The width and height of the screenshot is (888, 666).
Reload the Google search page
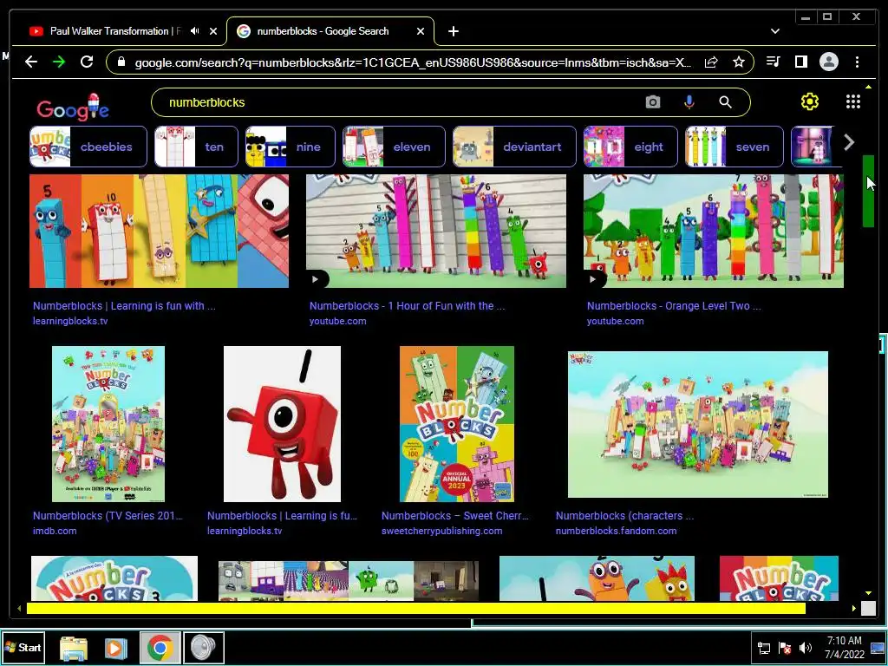(87, 62)
